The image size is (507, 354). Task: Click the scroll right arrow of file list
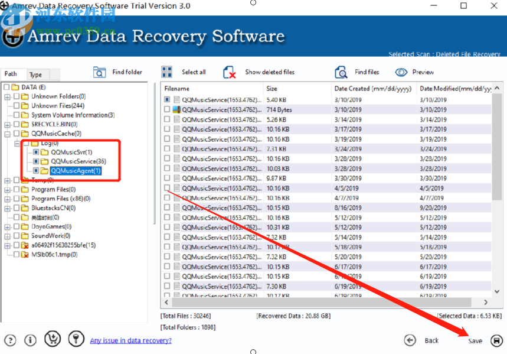486,302
